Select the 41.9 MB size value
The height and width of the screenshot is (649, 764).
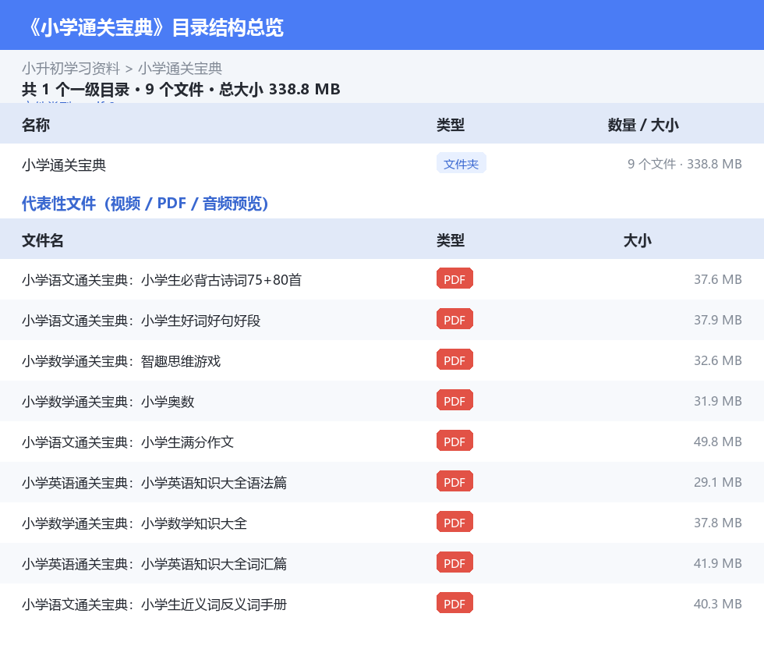point(718,562)
